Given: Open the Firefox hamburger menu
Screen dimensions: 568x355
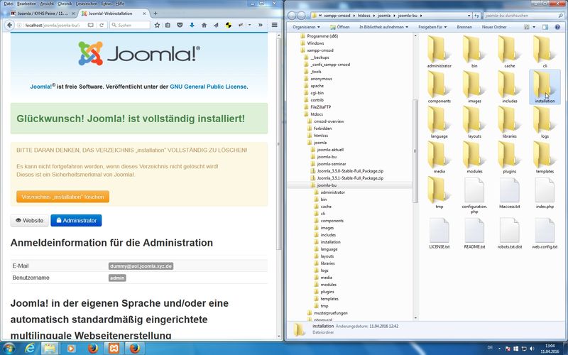Looking at the screenshot, I should point(275,25).
